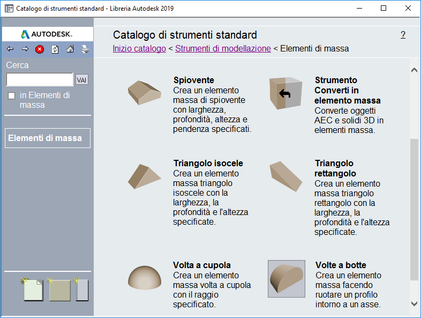Select the Volta a cupola dome icon

pyautogui.click(x=145, y=278)
